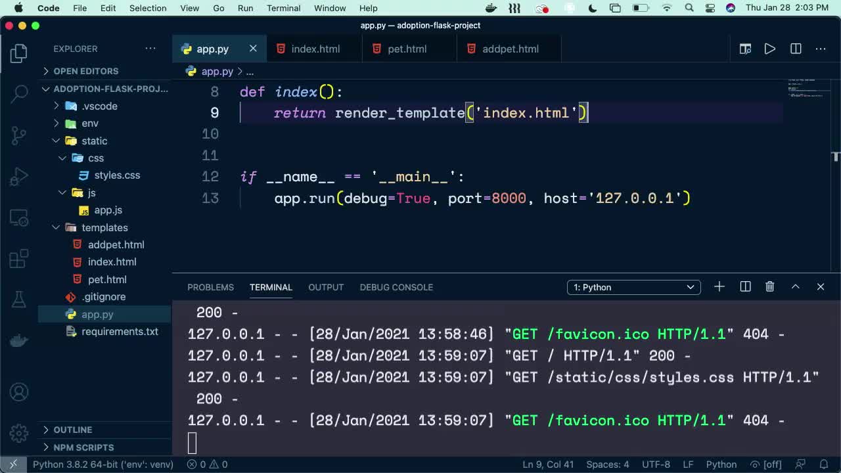Open Search in the activity bar
This screenshot has height=473, width=841.
click(x=18, y=94)
